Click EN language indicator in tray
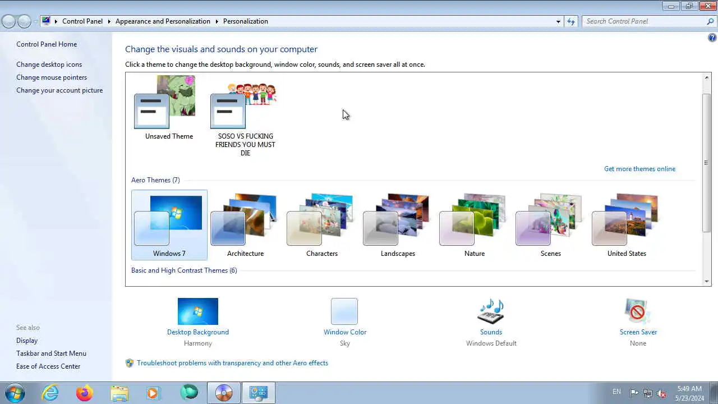This screenshot has height=404, width=718. (616, 392)
